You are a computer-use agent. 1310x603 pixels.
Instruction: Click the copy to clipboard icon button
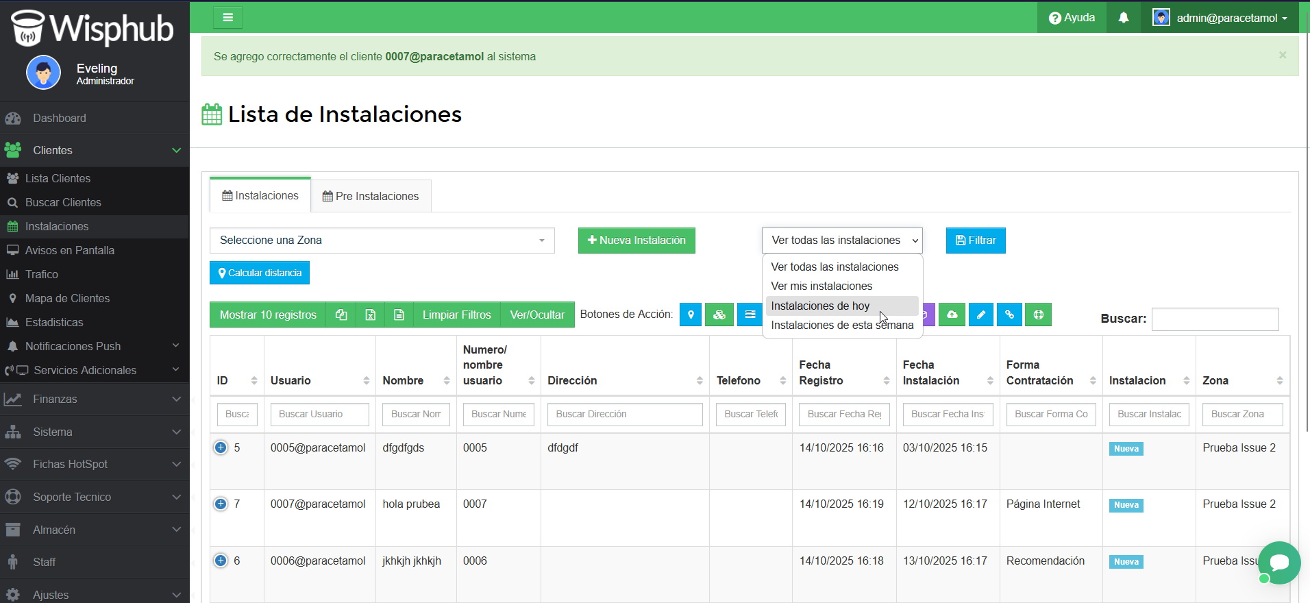(341, 315)
